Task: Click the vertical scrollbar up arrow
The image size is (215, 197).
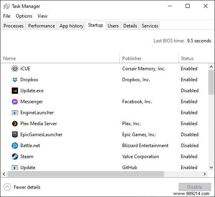Action: point(211,67)
